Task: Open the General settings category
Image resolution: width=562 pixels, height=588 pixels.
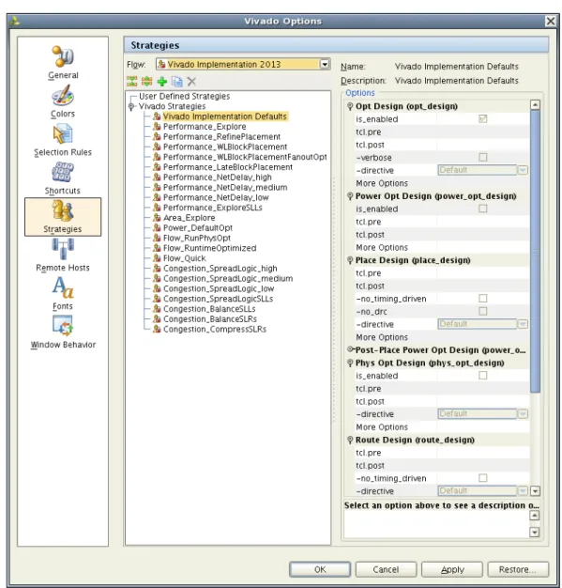Action: pyautogui.click(x=63, y=63)
